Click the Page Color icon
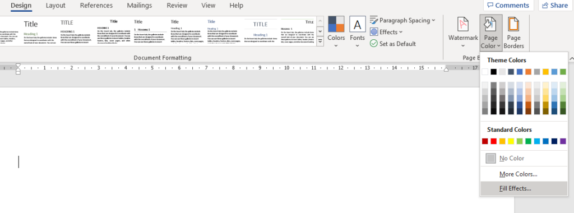 point(490,25)
